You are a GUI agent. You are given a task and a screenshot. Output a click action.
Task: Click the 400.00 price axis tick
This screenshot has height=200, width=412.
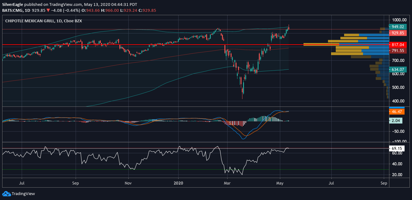tap(398, 101)
